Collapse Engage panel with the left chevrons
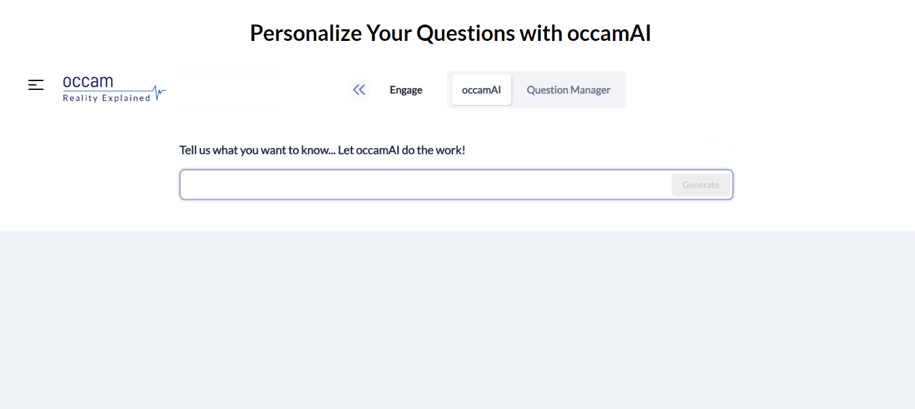The image size is (915, 409). [359, 90]
